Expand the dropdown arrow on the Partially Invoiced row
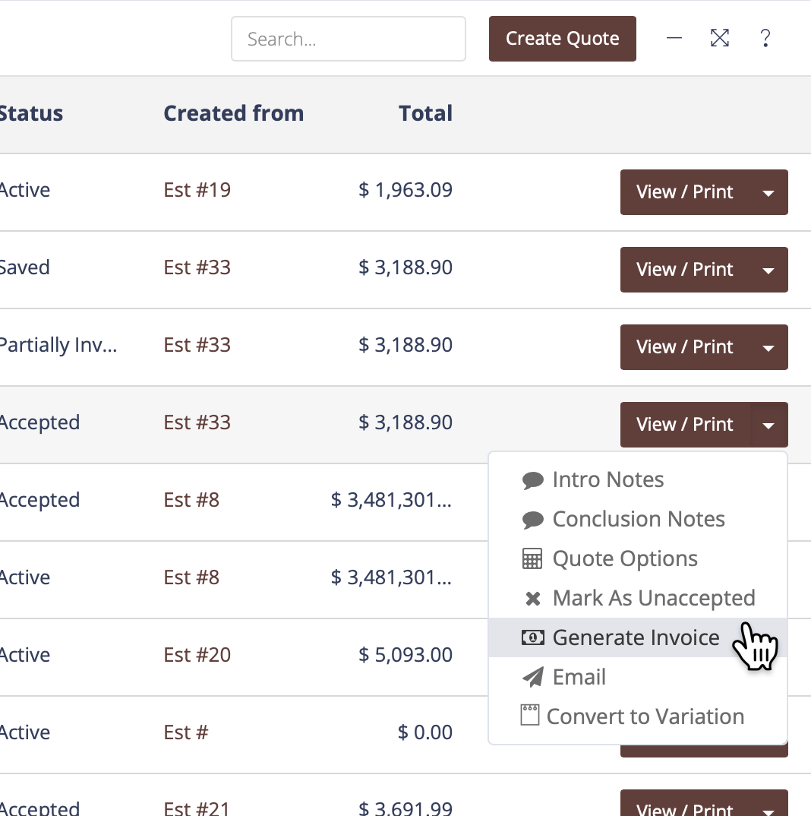 point(768,347)
